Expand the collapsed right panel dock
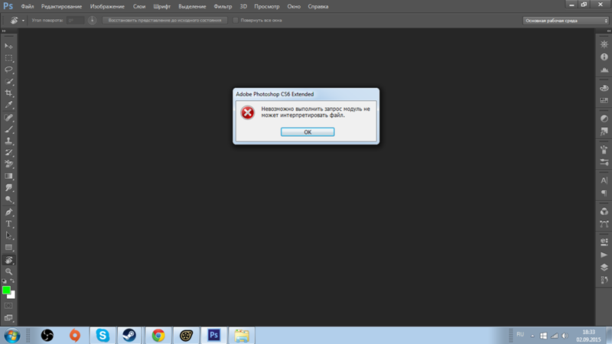Viewport: 612px width, 344px height. tap(608, 31)
